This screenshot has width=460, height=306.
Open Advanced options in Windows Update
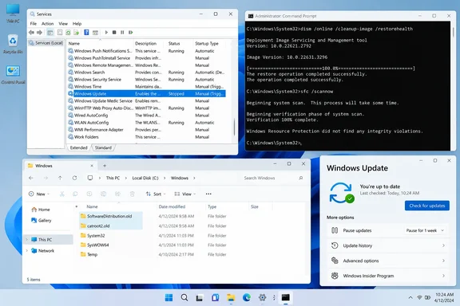tap(388, 261)
